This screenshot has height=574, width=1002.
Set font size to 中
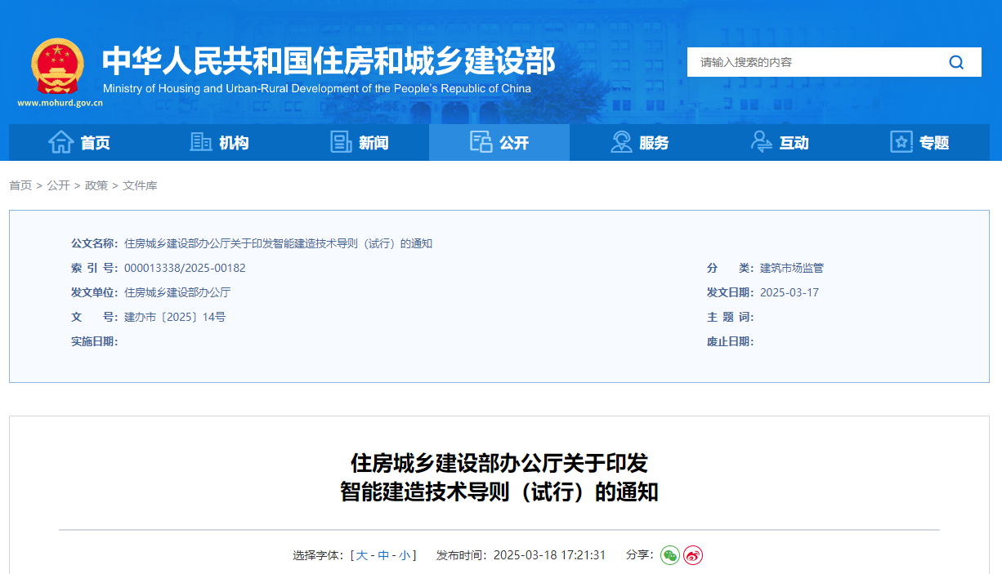[384, 554]
